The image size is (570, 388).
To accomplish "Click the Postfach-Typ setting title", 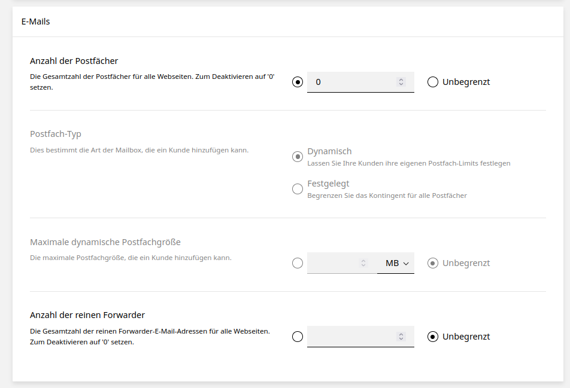I will 55,134.
